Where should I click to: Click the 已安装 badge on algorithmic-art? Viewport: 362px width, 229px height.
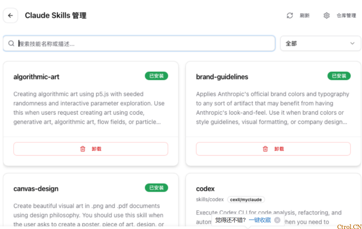tap(156, 76)
